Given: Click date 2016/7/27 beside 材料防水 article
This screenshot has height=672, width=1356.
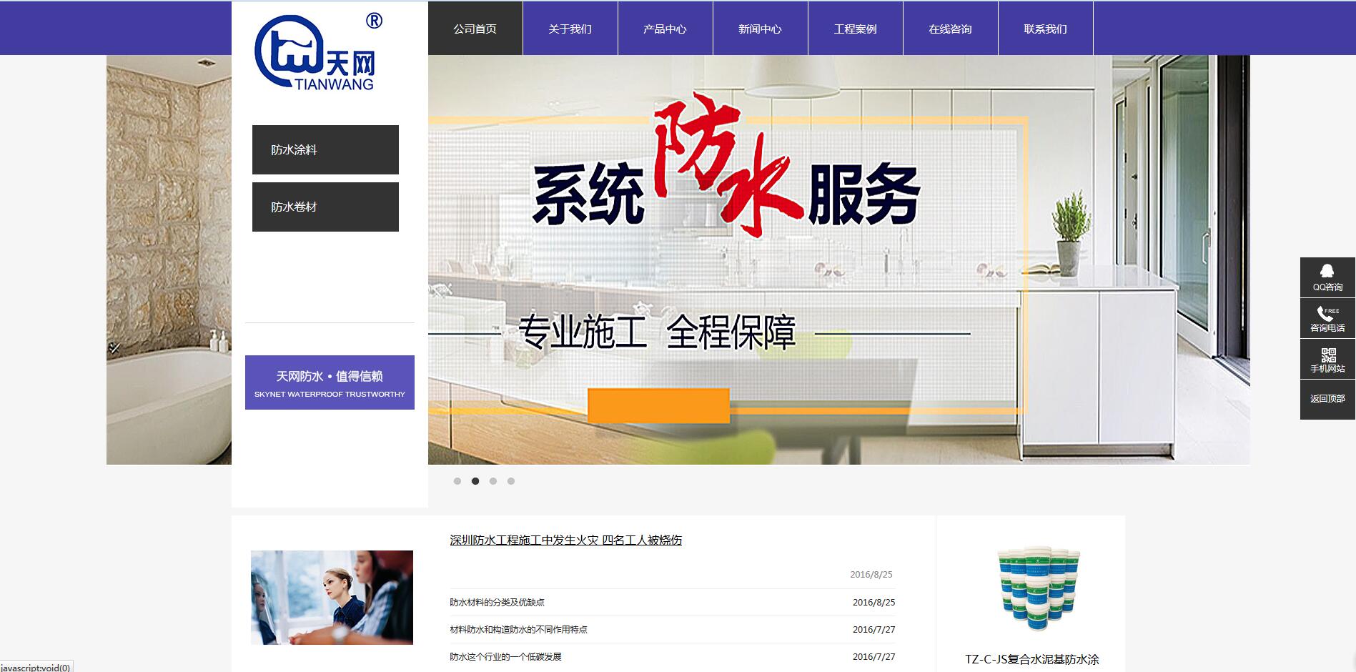Looking at the screenshot, I should point(874,629).
